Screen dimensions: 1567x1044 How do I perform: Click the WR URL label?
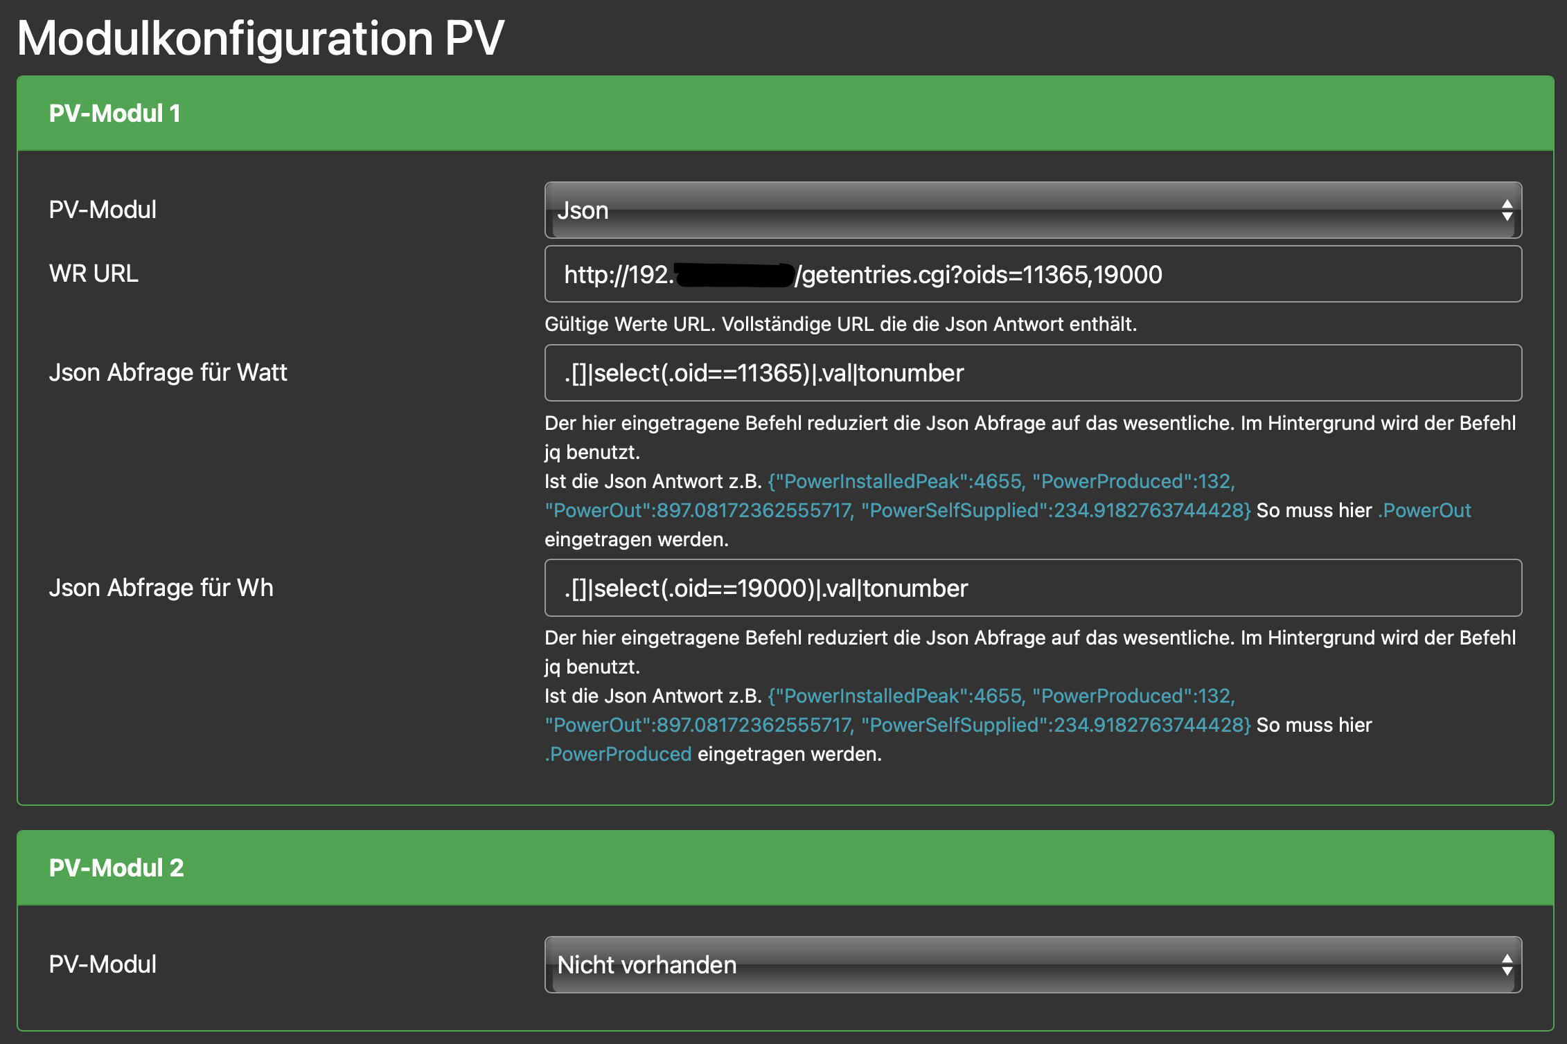[94, 273]
